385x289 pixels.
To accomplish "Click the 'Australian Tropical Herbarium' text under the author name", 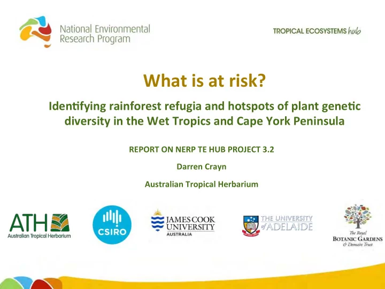I will pos(202,184).
